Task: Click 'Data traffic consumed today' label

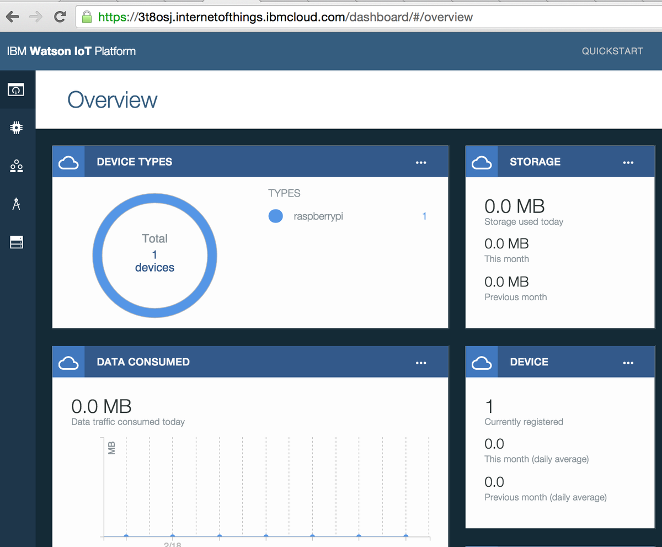Action: coord(128,422)
